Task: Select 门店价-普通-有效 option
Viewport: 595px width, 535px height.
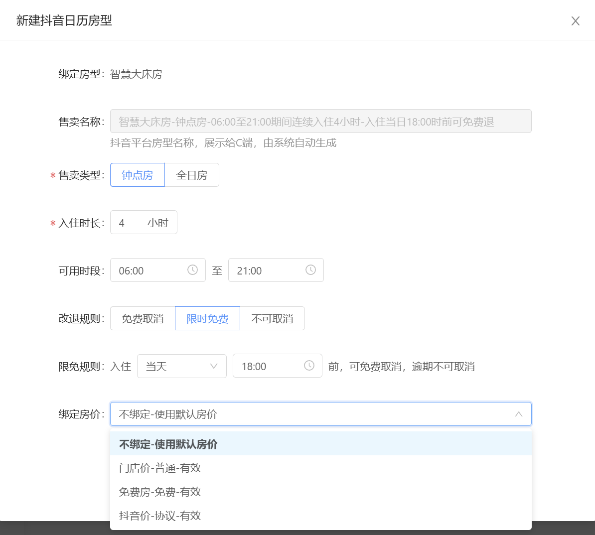Action: point(320,468)
